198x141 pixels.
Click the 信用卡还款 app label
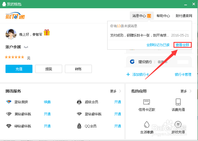[147, 109]
